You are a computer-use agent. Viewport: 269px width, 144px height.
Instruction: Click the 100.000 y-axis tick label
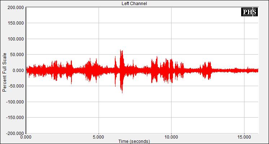coord(16,39)
